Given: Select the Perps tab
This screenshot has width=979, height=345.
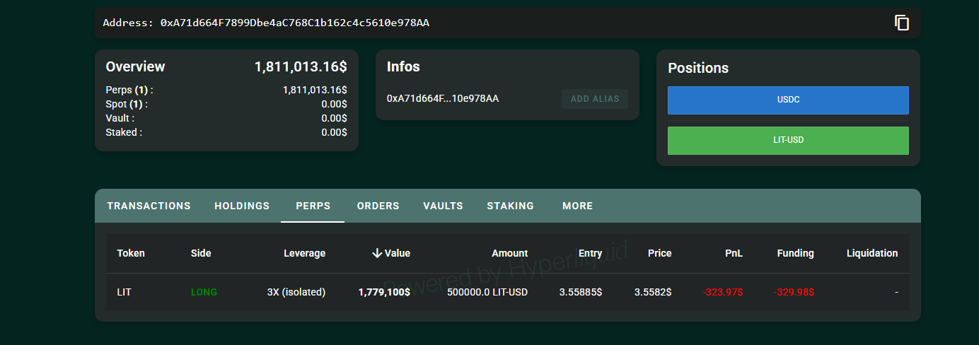Looking at the screenshot, I should (313, 206).
